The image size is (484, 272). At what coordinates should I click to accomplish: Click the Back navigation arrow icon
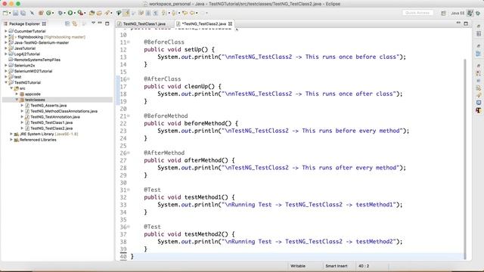click(192, 13)
